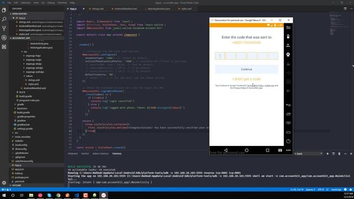The image size is (354, 199).
Task: Open File Explorer from taskbar
Action: coord(31,195)
